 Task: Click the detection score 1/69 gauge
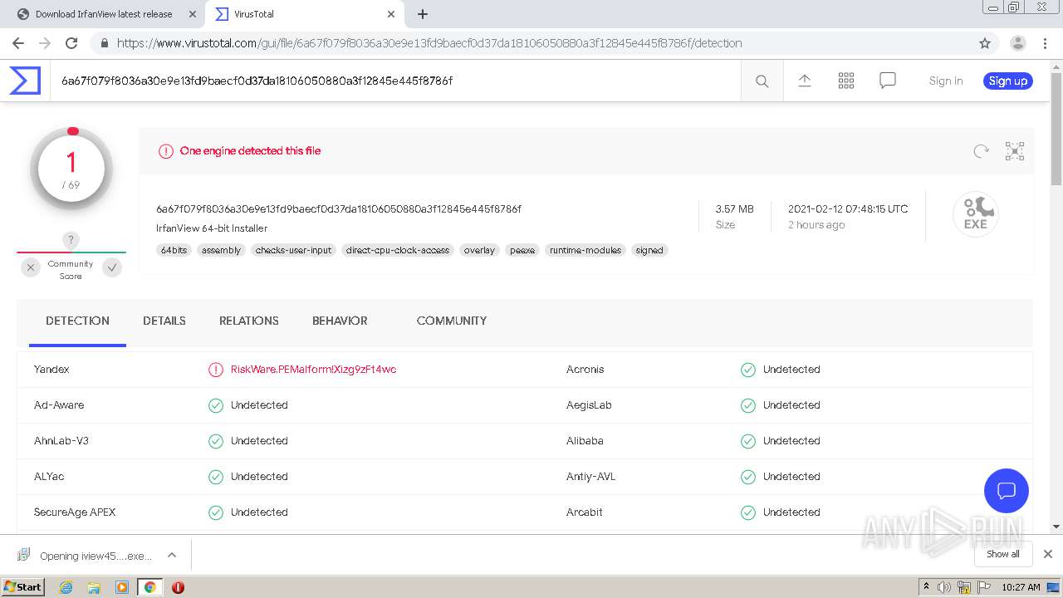point(71,169)
